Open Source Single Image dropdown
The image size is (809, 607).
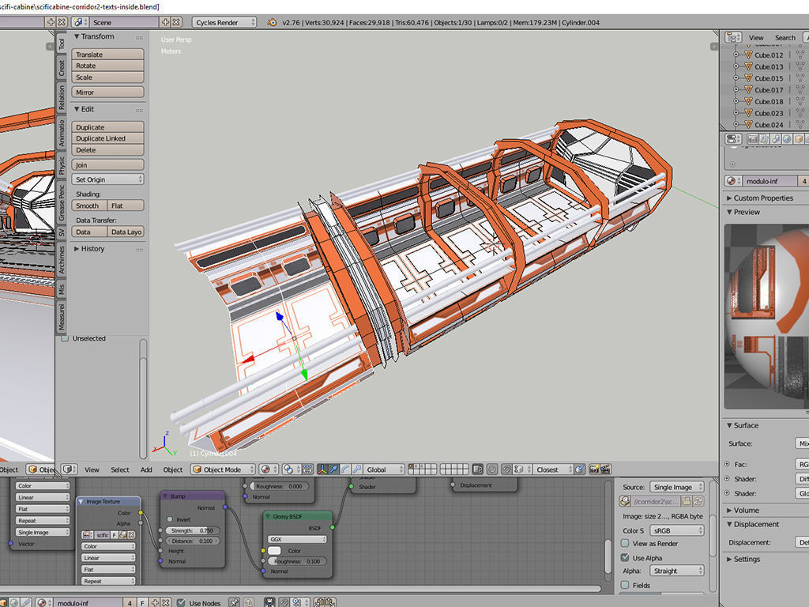click(676, 487)
